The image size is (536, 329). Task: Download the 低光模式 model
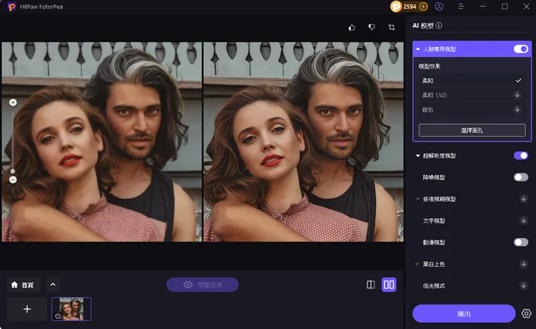point(524,286)
